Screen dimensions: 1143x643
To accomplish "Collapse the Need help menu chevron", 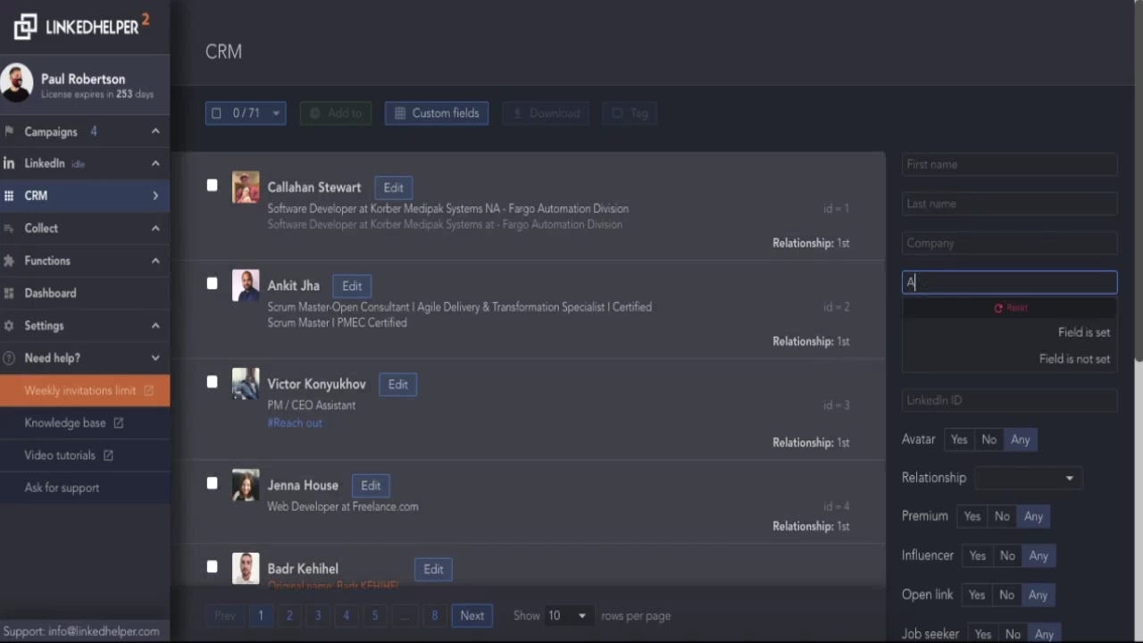I will [x=155, y=358].
